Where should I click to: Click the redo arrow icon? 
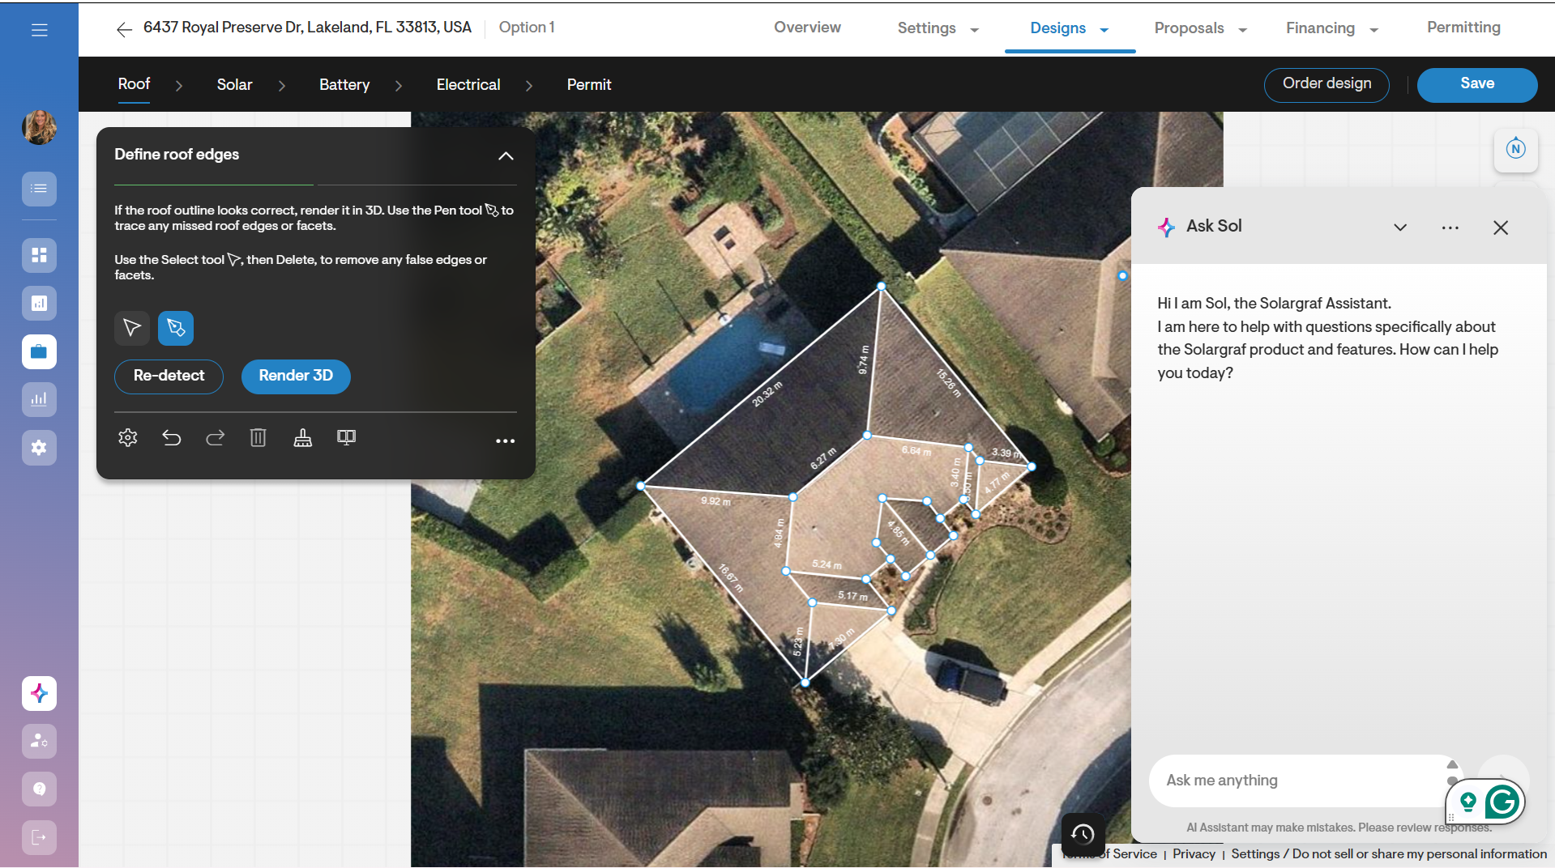215,438
